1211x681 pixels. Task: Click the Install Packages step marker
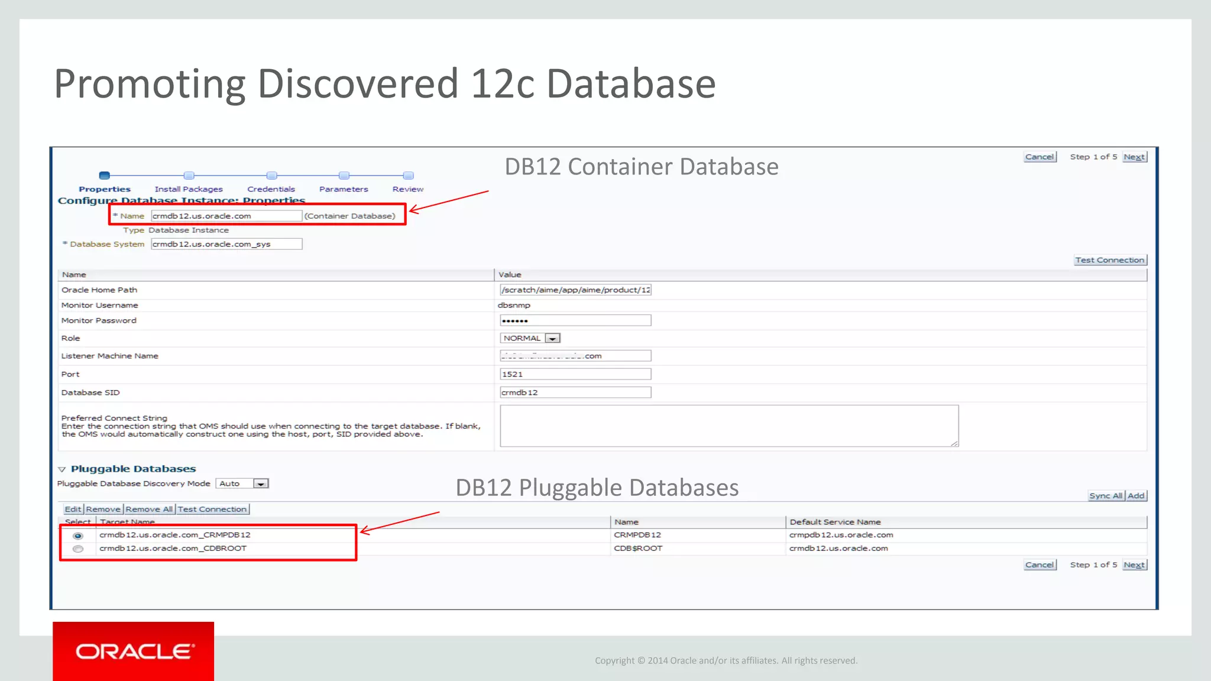(x=189, y=176)
